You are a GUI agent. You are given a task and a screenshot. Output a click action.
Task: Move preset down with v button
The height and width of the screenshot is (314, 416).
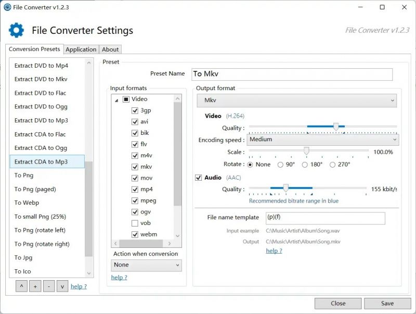click(x=62, y=286)
